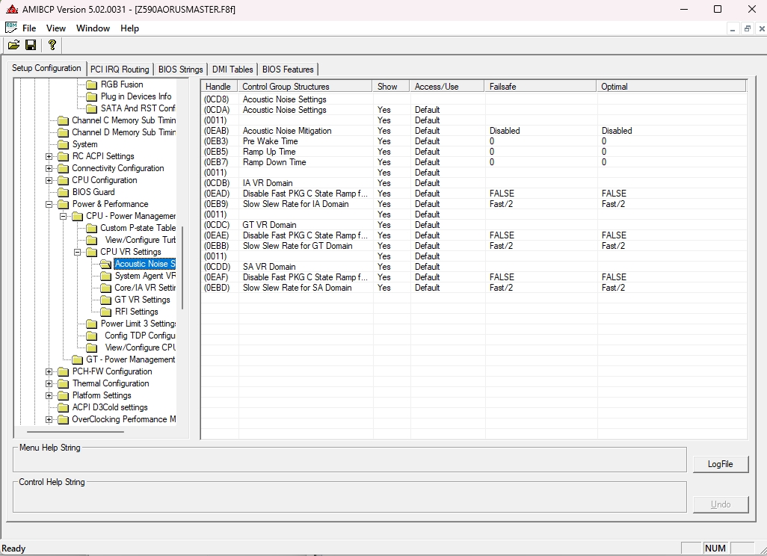Click the Access/Use column header
The image size is (767, 556).
tap(448, 87)
